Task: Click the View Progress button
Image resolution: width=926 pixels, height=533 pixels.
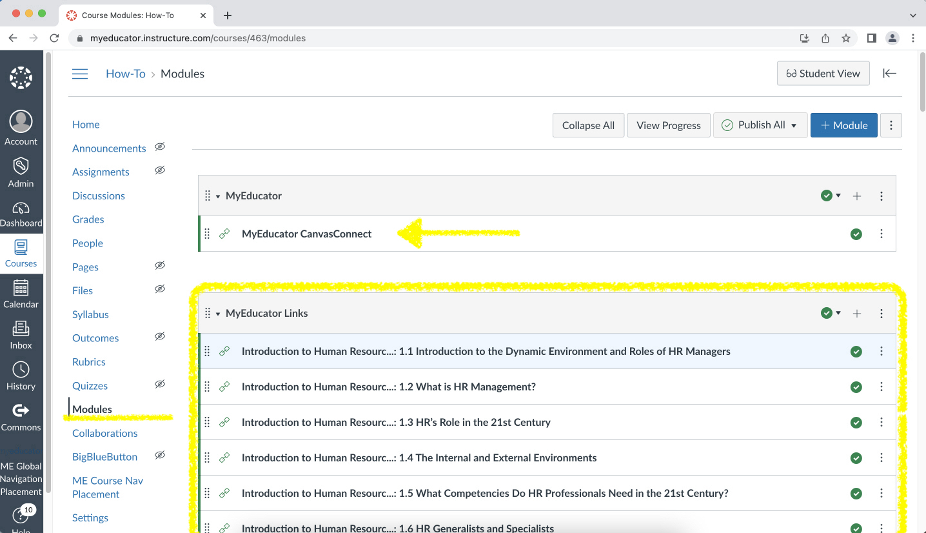Action: [x=669, y=125]
